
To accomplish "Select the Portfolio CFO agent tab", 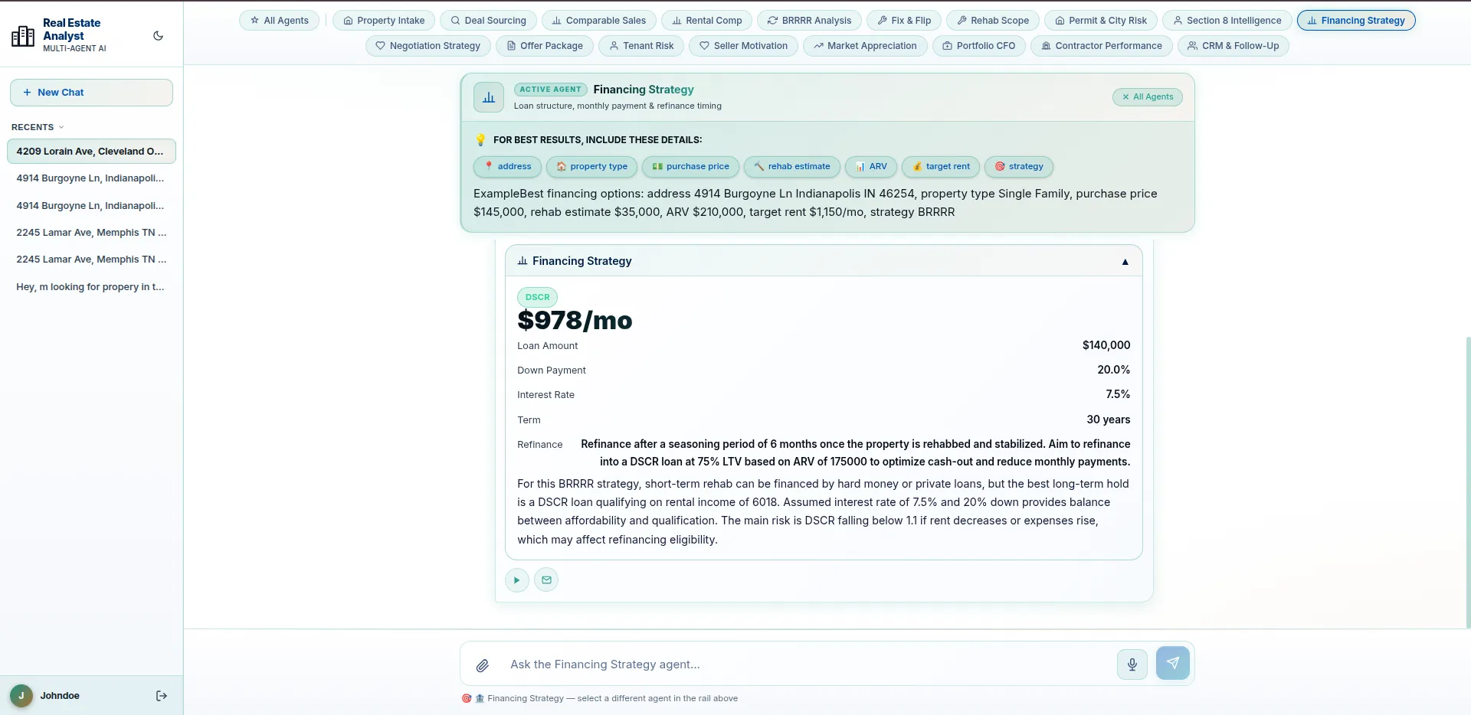I will pos(978,46).
